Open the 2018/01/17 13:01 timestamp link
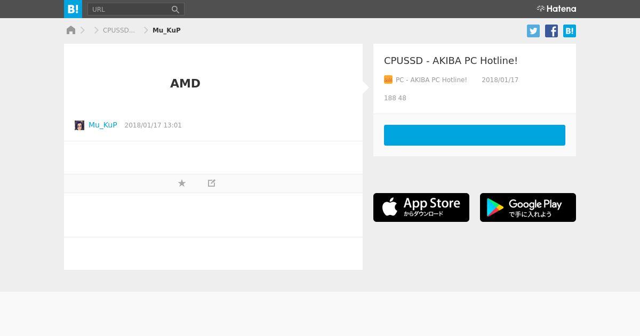 tap(153, 125)
